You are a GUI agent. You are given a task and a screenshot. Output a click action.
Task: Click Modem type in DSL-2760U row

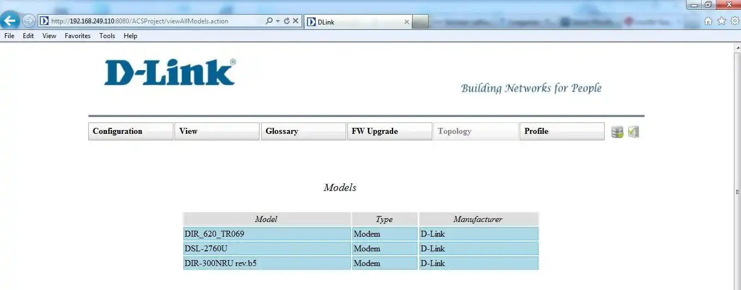click(x=384, y=249)
